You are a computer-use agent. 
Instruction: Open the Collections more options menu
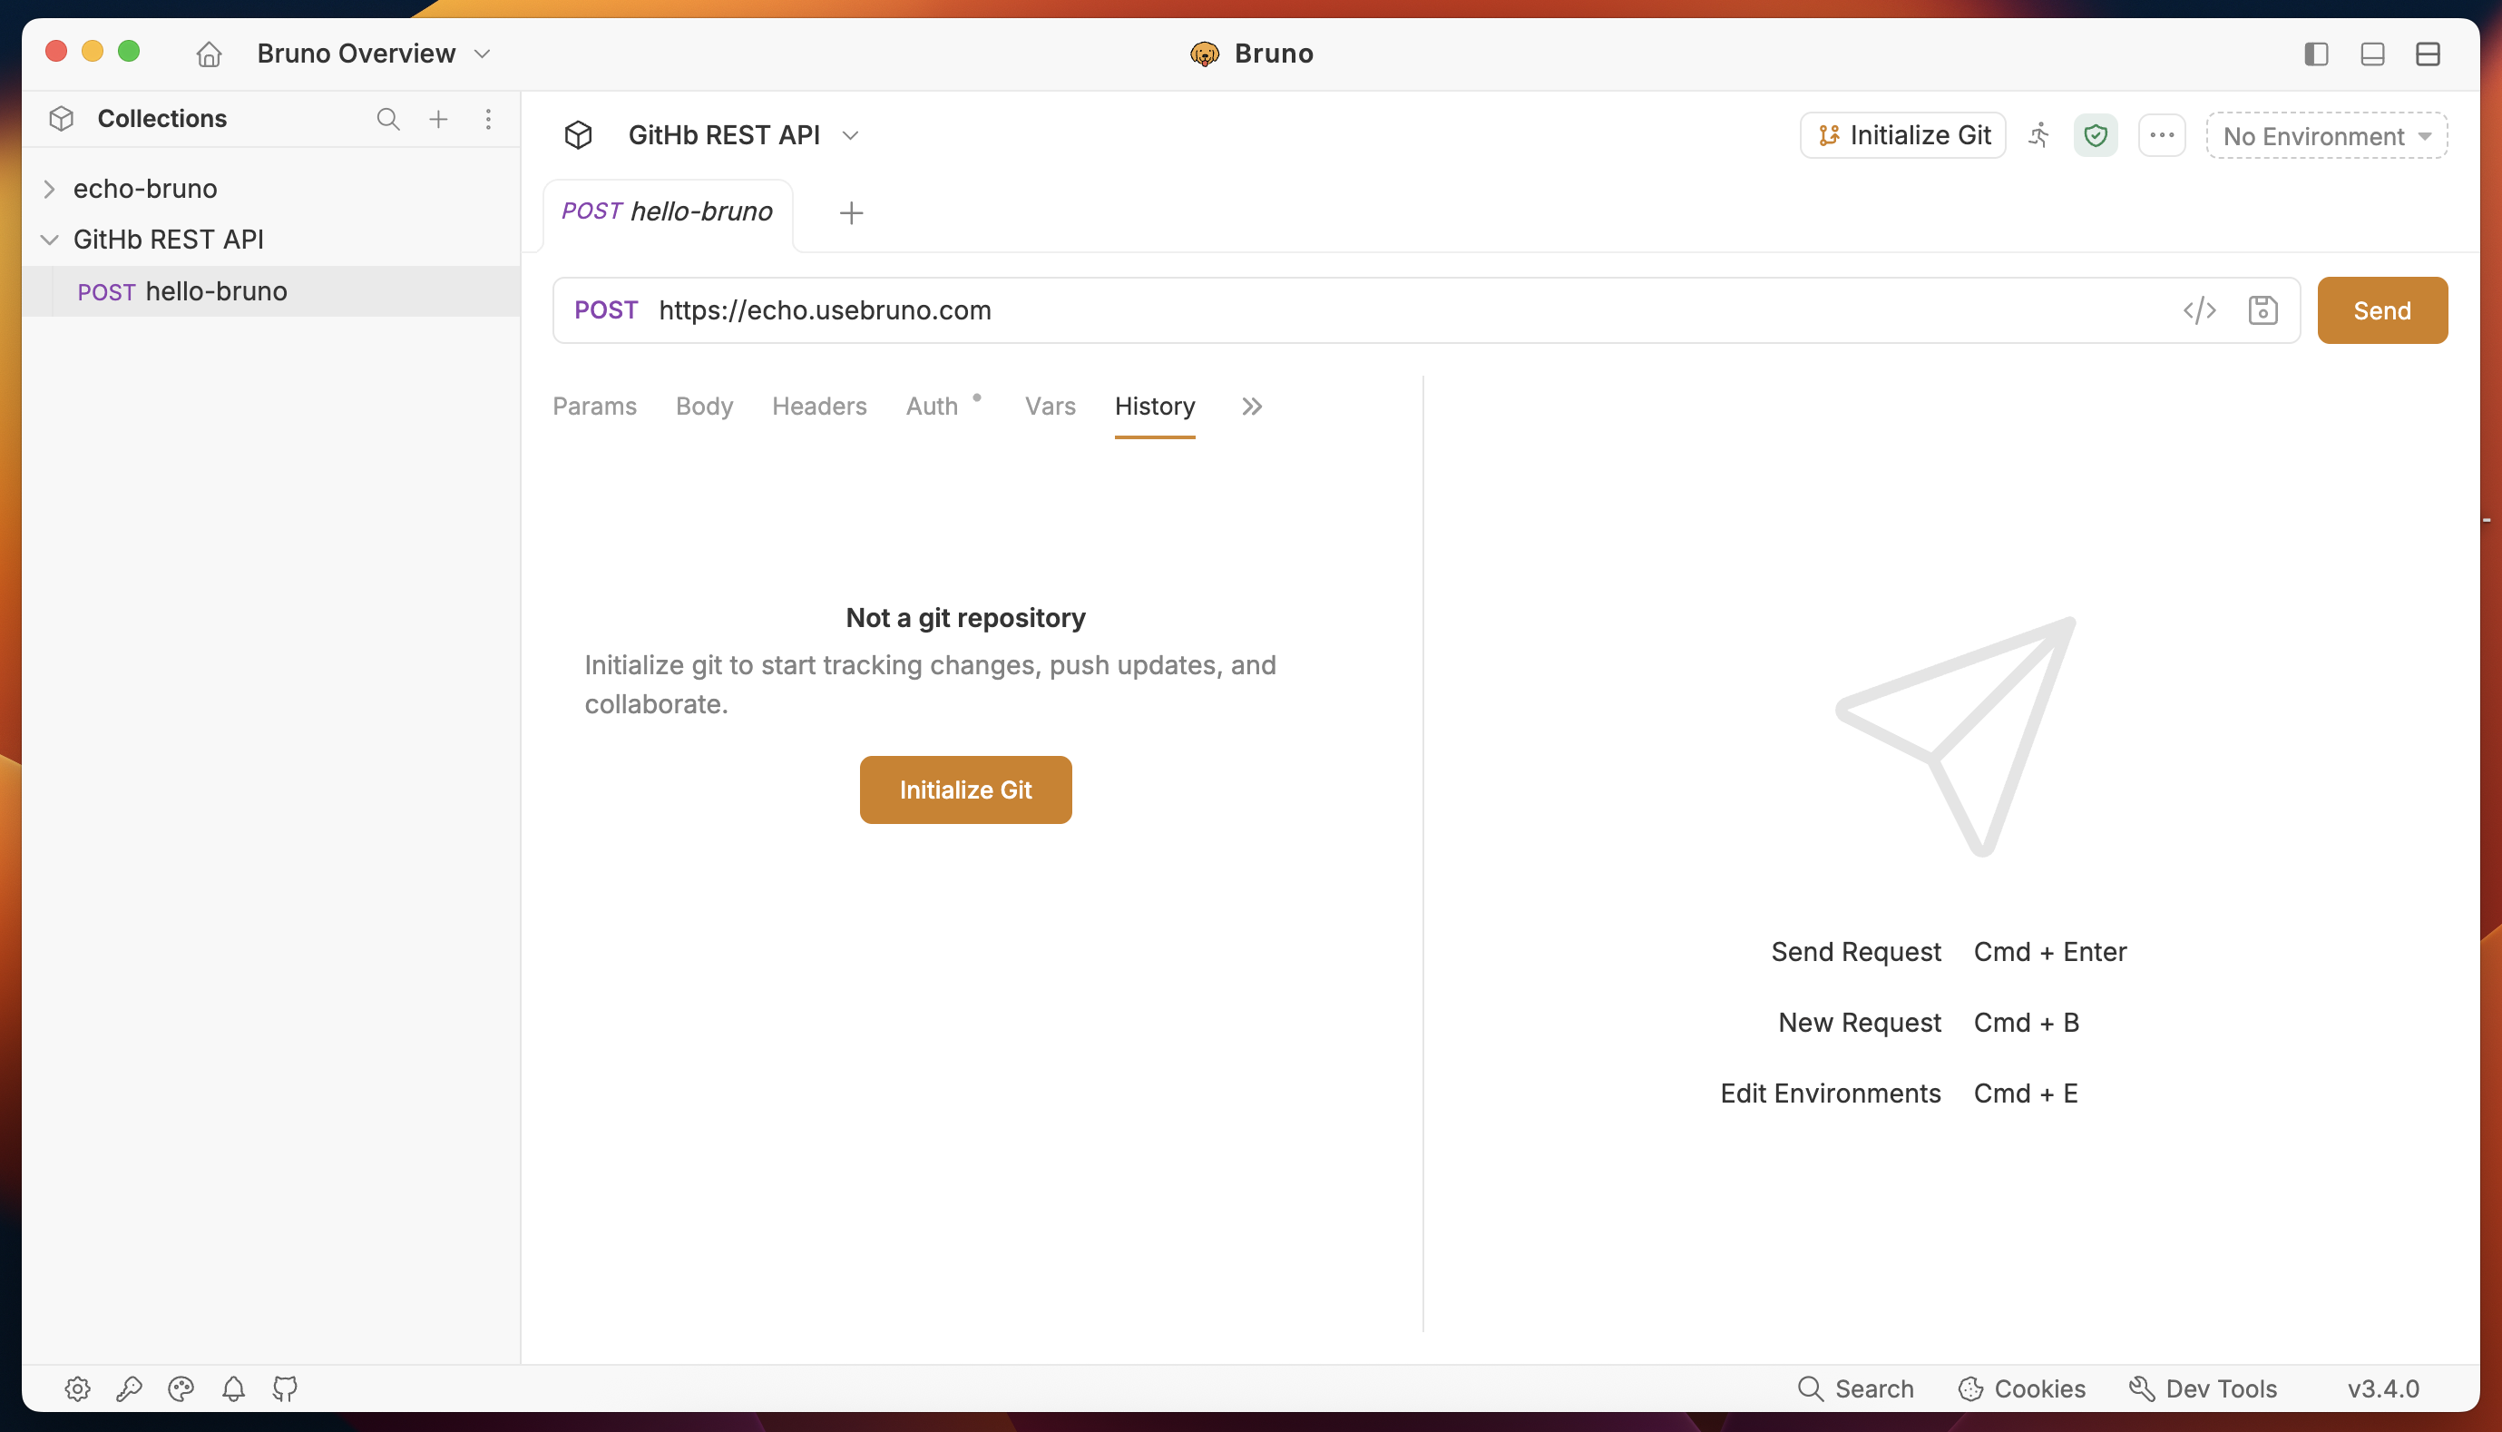489,119
